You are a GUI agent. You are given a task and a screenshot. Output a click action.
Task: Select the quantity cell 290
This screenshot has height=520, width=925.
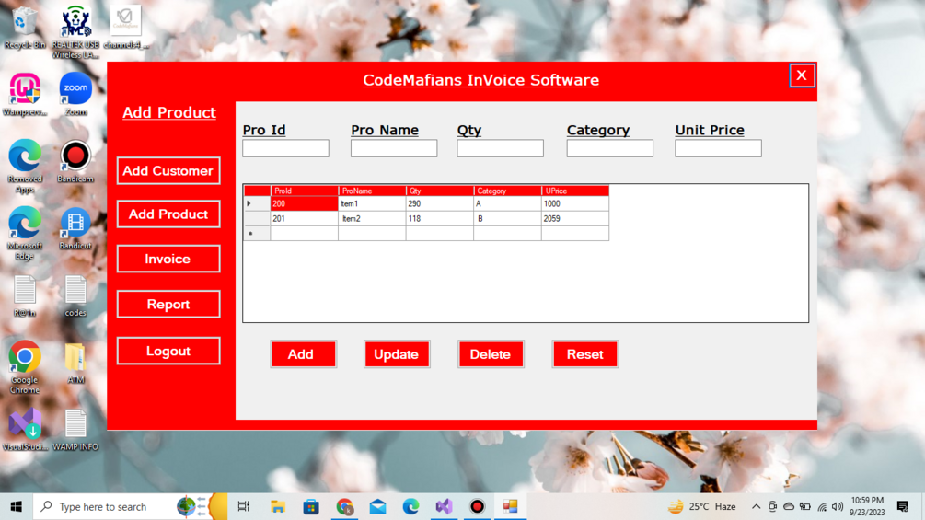(440, 203)
